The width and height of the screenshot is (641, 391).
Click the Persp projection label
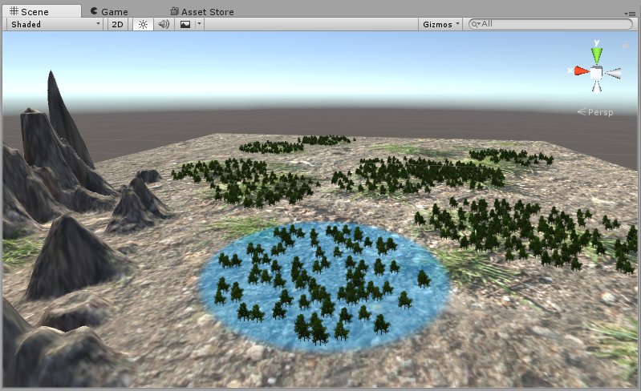(x=599, y=112)
